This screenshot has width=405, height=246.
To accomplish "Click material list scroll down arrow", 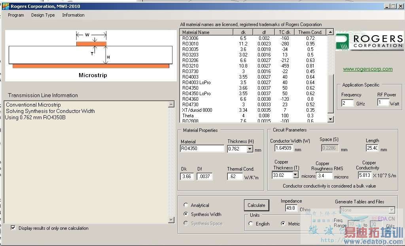I will pos(330,119).
